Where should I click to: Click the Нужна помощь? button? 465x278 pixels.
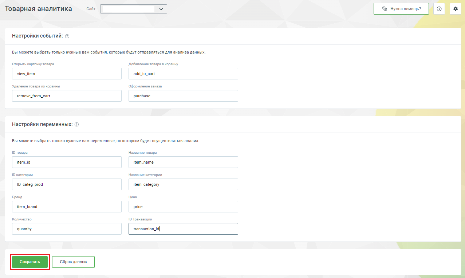(401, 9)
